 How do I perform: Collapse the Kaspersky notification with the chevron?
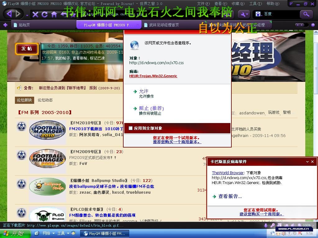(307, 162)
